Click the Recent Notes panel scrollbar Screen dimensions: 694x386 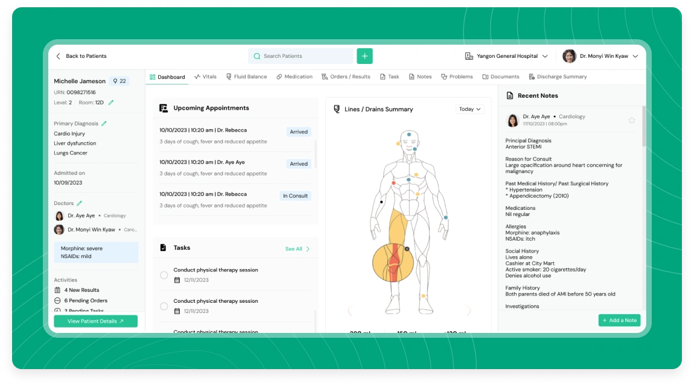point(644,126)
